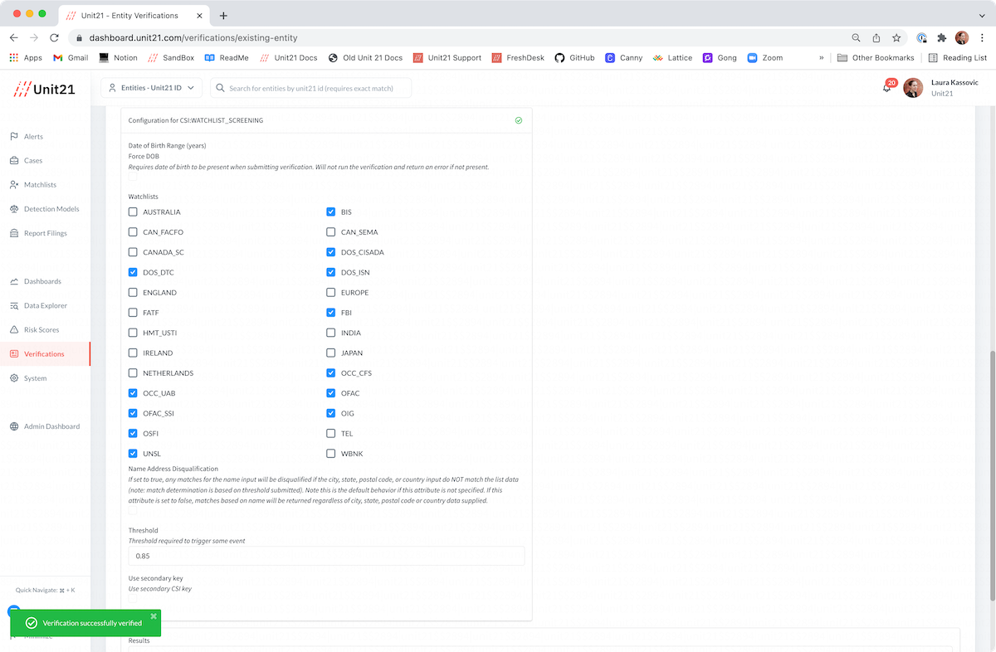Open Entities - Unit21 ID dropdown
Image resolution: width=996 pixels, height=652 pixels.
151,88
